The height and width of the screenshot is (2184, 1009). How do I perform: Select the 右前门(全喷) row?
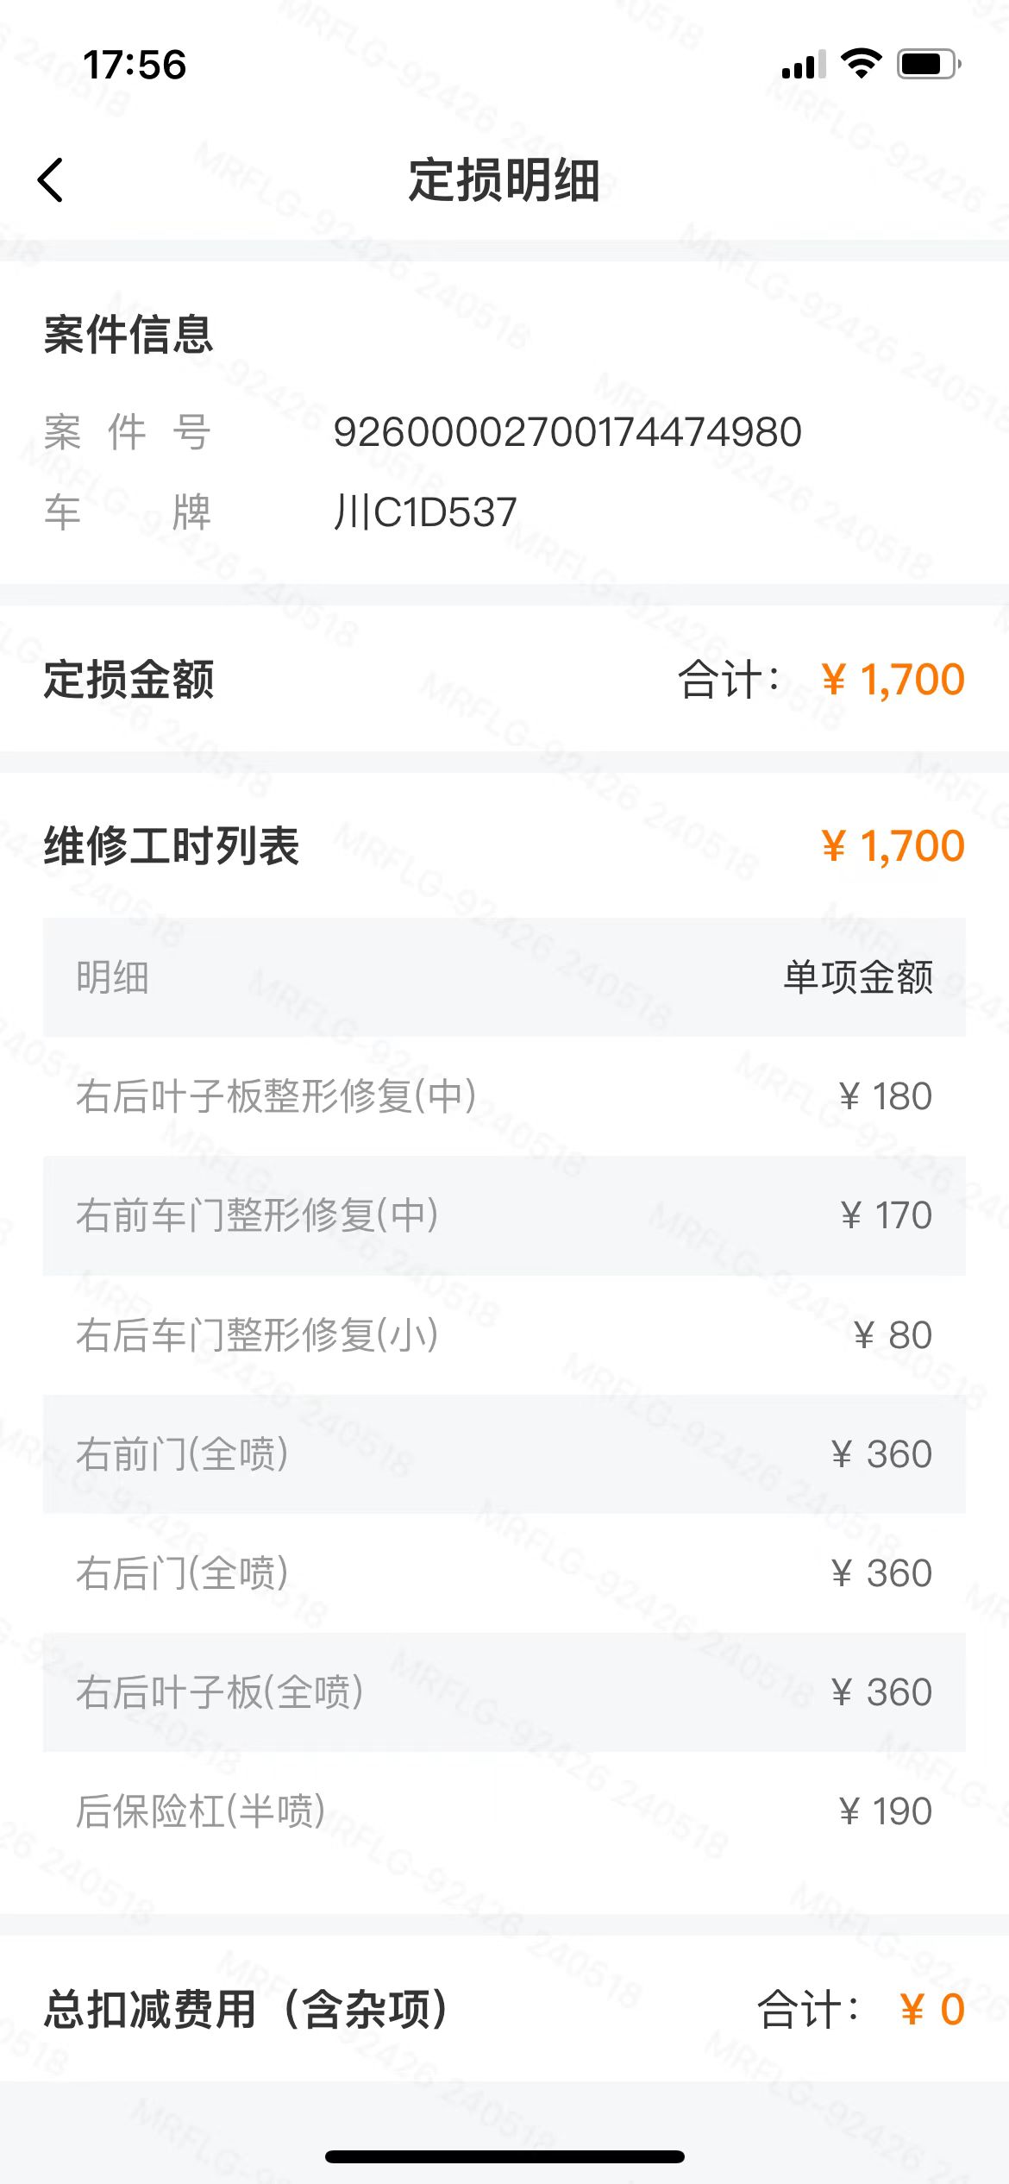tap(504, 1454)
